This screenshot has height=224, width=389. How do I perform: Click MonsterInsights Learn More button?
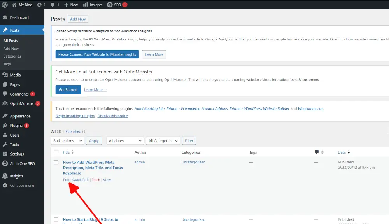[154, 54]
